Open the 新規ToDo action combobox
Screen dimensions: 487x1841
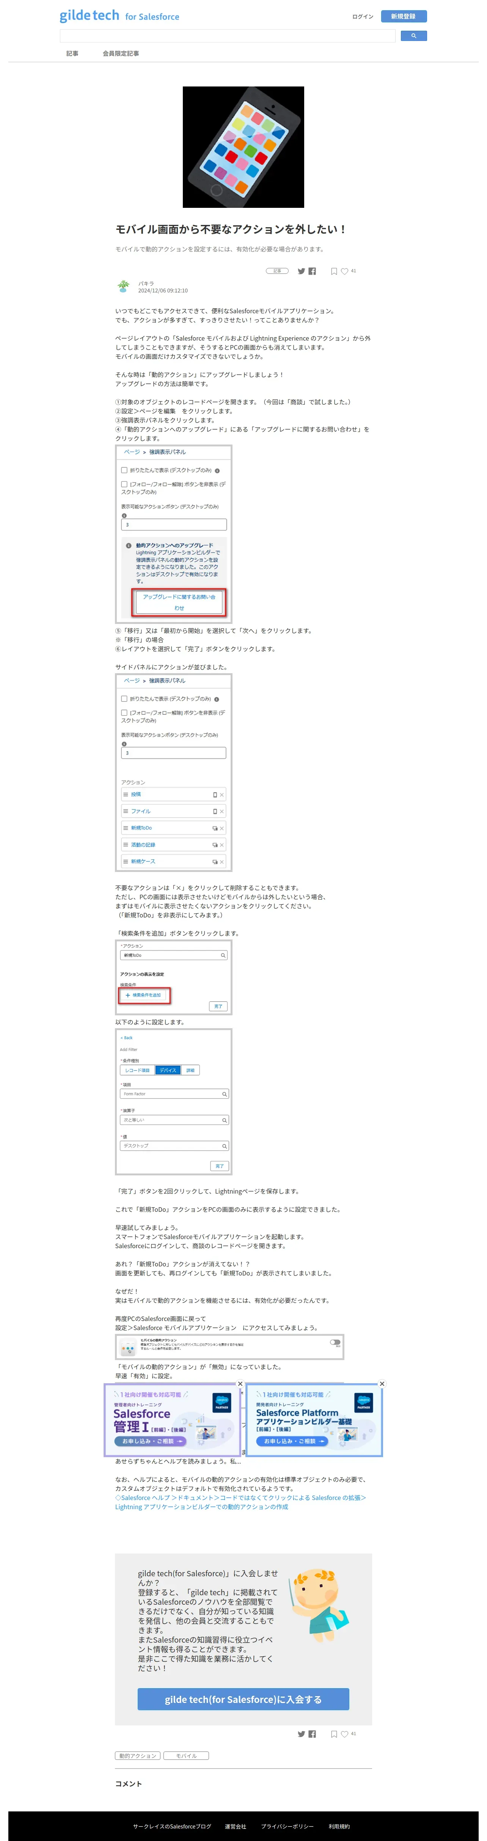pyautogui.click(x=174, y=955)
